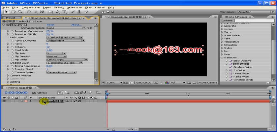Toggle Card Wipe effect on/off
This screenshot has width=277, height=132.
pos(8,25)
